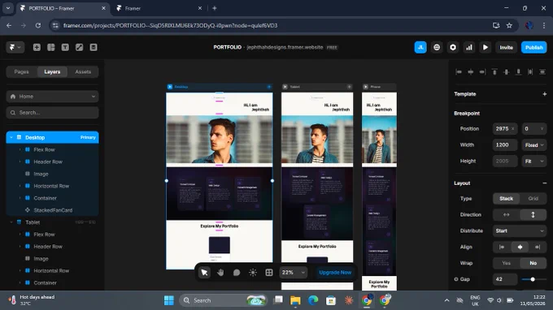Click the Insert plus tool icon
The image size is (553, 310).
[37, 47]
